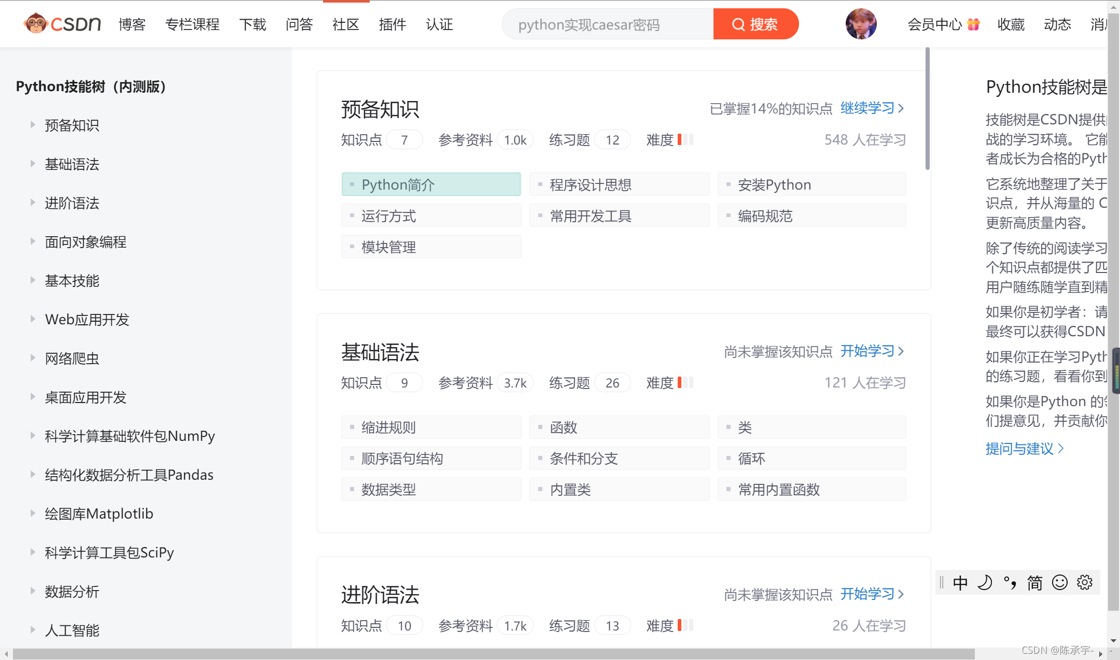This screenshot has width=1120, height=660.
Task: Click the difficulty bar of 进阶语法
Action: pyautogui.click(x=685, y=625)
